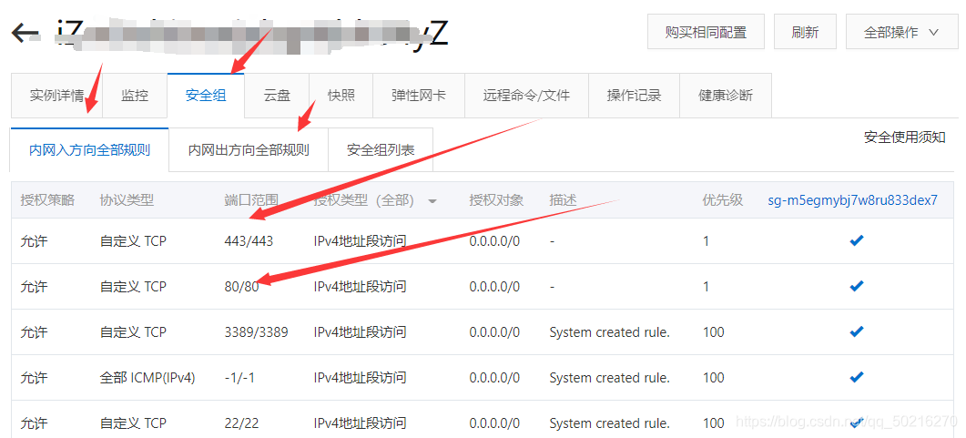Switch to the 健康诊断 tab

point(725,96)
